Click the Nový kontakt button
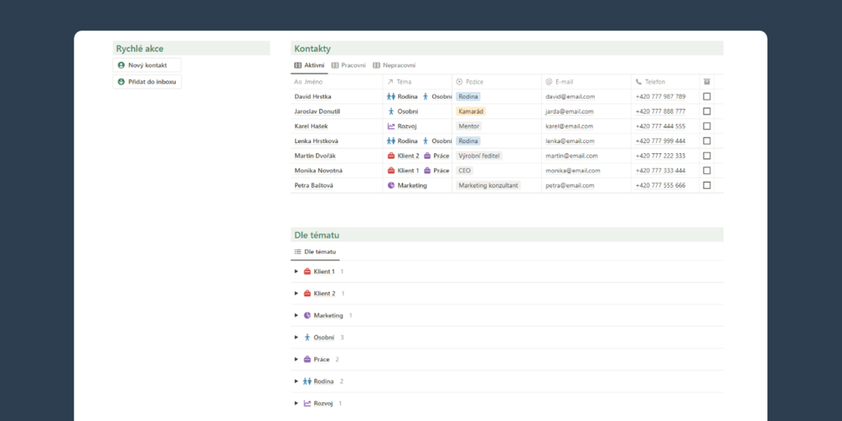The width and height of the screenshot is (842, 421). 147,65
